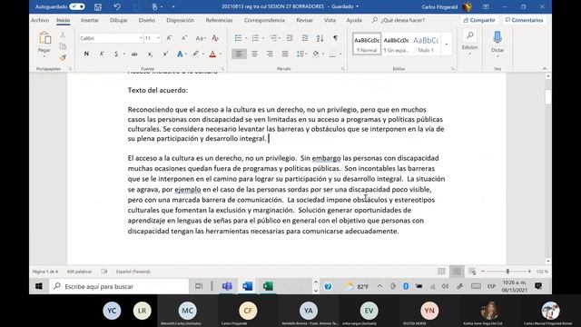The height and width of the screenshot is (327, 581).
Task: Apply the Título 1 style
Action: (426, 44)
